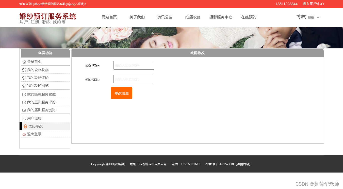Image resolution: width=343 pixels, height=189 pixels.
Task: Click the badge icon next to 我的攻略浏览
Action: pyautogui.click(x=24, y=86)
